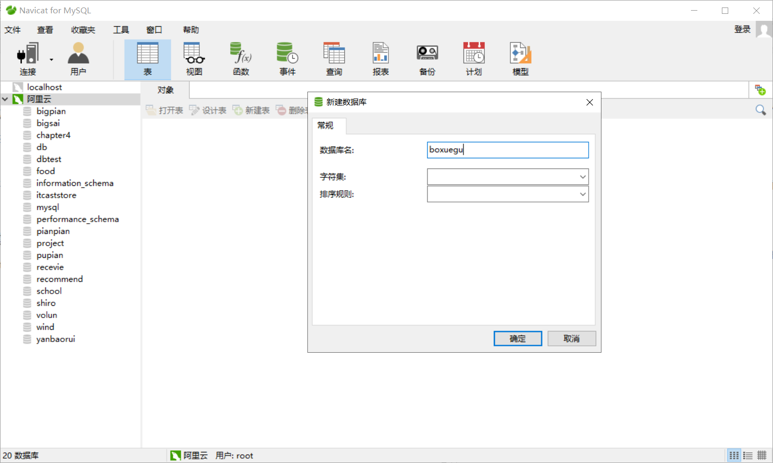Select the 视图 (View) toolbar icon

click(x=194, y=59)
